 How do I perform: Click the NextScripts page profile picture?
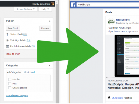click(x=111, y=22)
